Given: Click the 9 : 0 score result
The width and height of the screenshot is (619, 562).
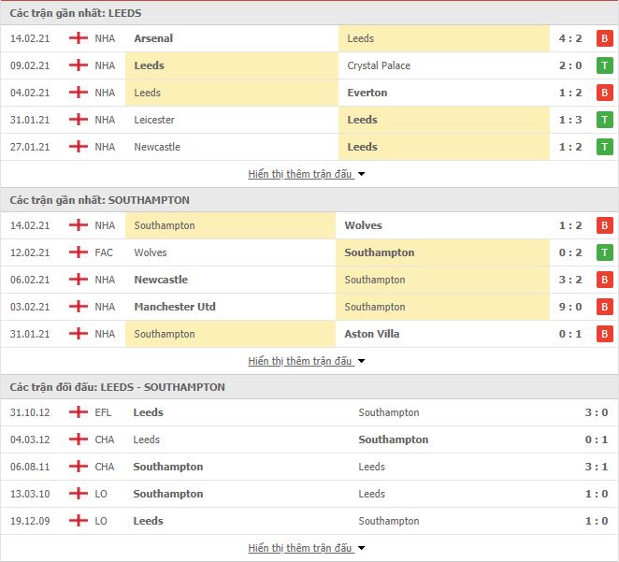Looking at the screenshot, I should tap(570, 307).
